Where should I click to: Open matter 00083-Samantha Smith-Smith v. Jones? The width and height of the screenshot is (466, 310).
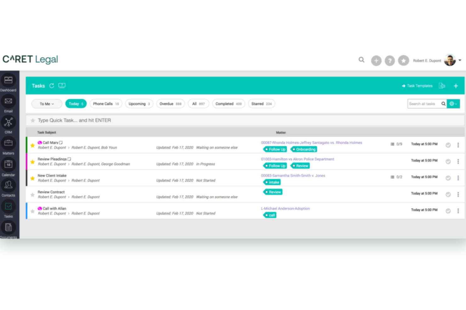pos(293,175)
